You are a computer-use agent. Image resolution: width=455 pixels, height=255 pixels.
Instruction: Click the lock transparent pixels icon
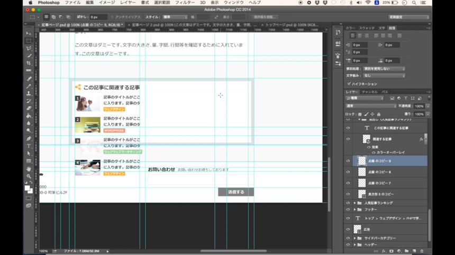click(x=360, y=115)
